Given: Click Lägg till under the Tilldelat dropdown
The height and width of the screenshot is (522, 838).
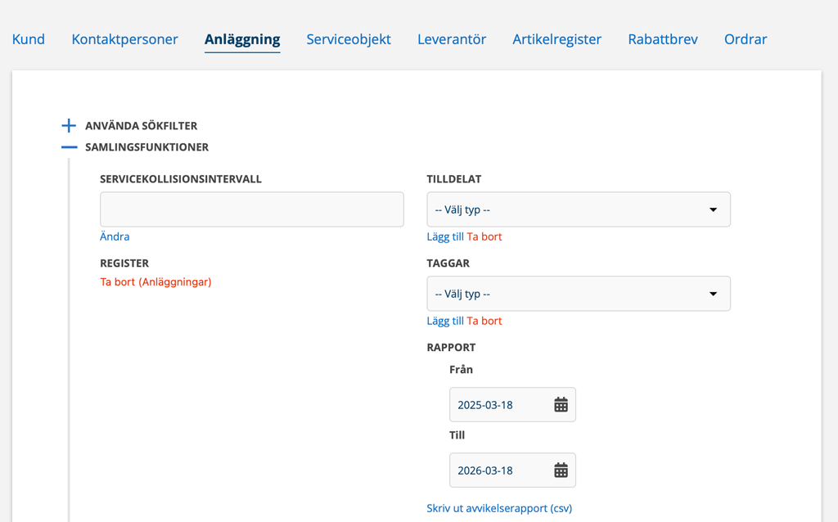Looking at the screenshot, I should (445, 236).
